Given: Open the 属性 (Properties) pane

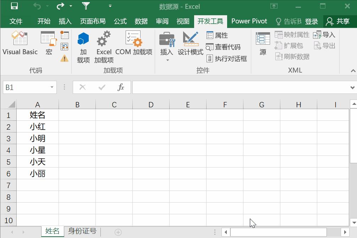Looking at the screenshot, I should pos(219,35).
